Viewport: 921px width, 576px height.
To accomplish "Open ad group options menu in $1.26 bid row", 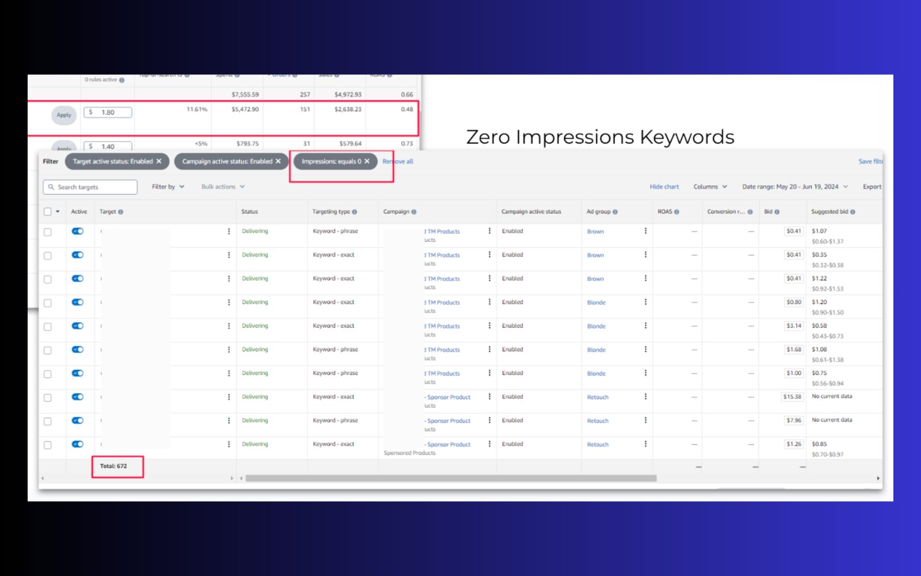I will tap(645, 444).
